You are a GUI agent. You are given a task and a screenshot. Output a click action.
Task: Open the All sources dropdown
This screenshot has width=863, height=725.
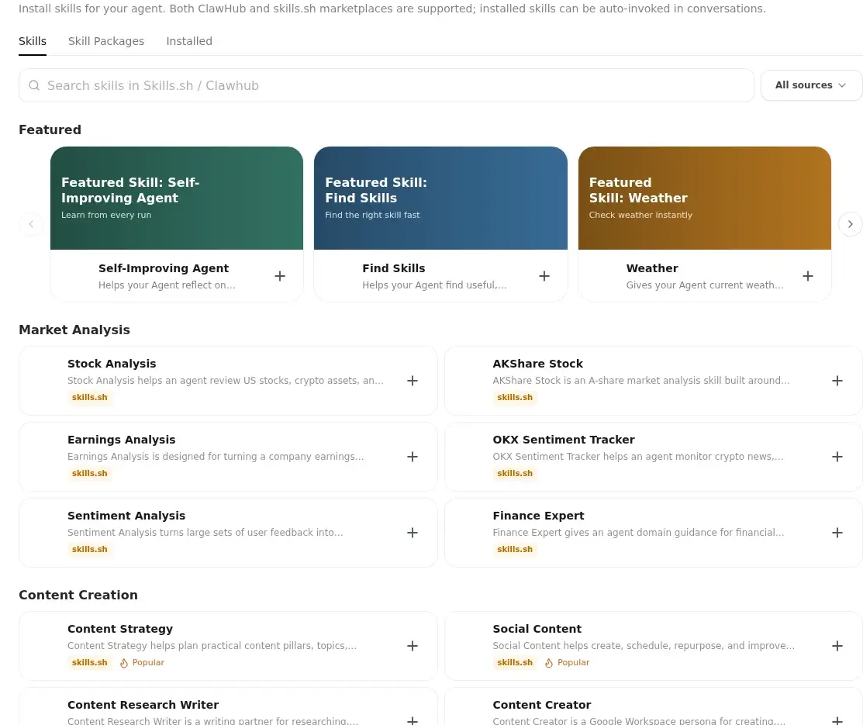pos(811,85)
